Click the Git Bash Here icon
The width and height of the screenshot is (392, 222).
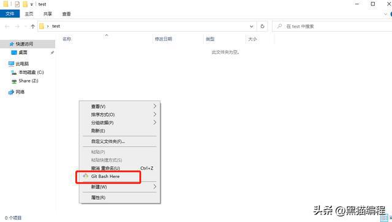coord(86,176)
